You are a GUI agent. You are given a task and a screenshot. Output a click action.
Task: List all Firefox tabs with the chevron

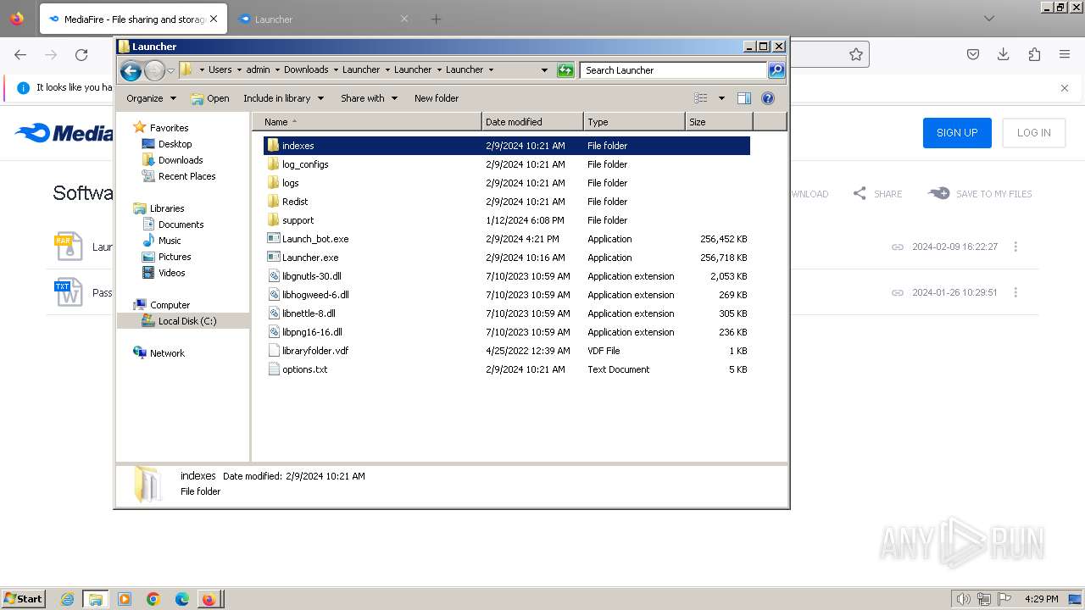point(989,19)
